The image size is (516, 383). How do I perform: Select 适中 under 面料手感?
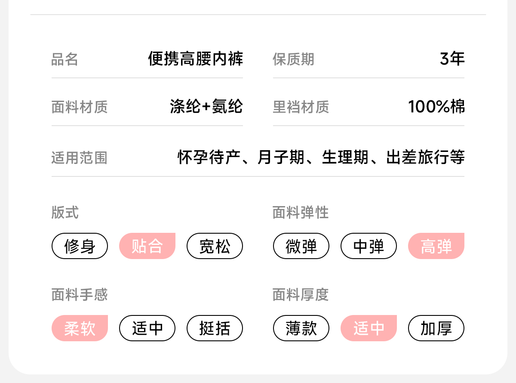147,328
